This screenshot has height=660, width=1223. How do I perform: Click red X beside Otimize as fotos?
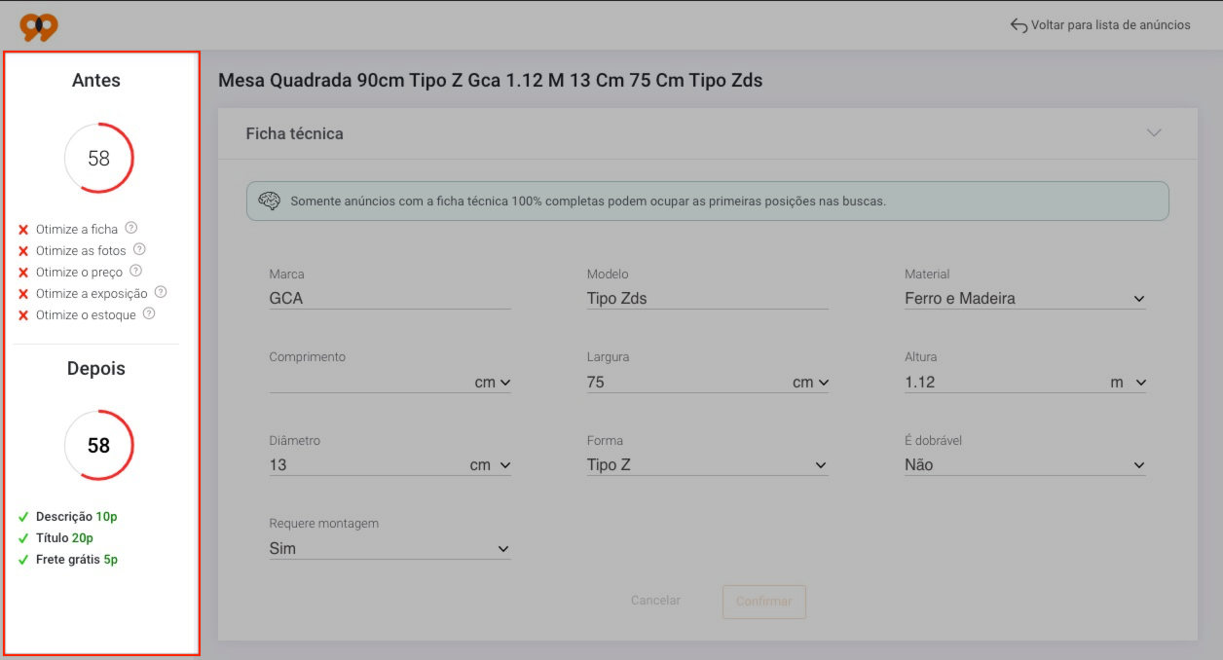[23, 251]
